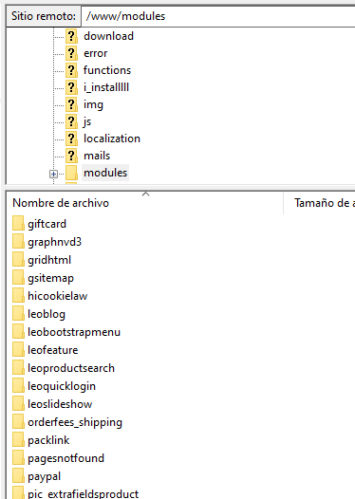
Task: Select the img folder in tree
Action: pyautogui.click(x=93, y=104)
